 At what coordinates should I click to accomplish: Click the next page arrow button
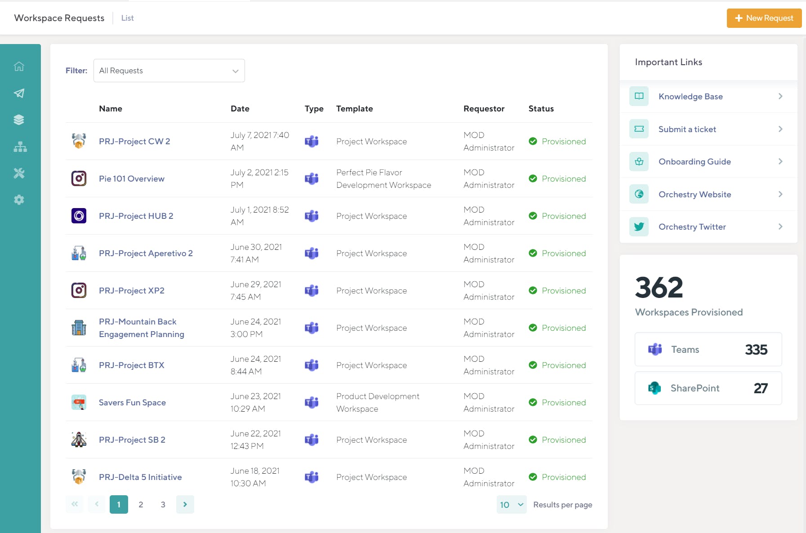click(x=185, y=505)
